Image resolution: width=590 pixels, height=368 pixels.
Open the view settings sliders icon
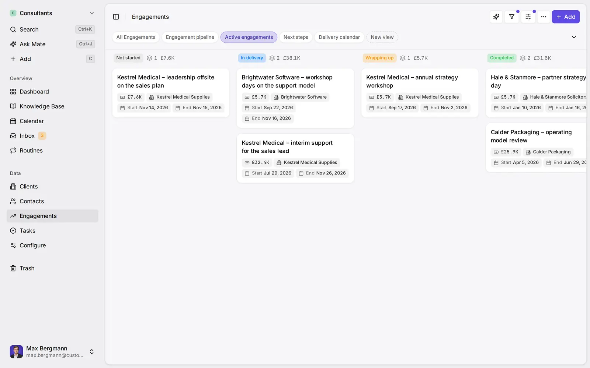(x=528, y=17)
